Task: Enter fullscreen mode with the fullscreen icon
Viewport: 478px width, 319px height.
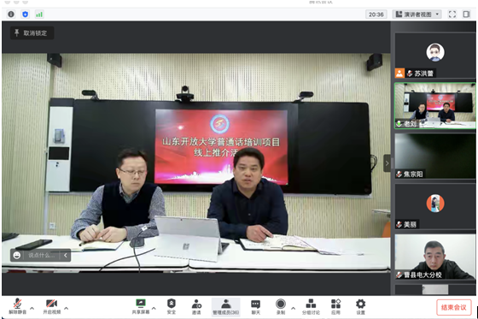Action: pos(452,14)
